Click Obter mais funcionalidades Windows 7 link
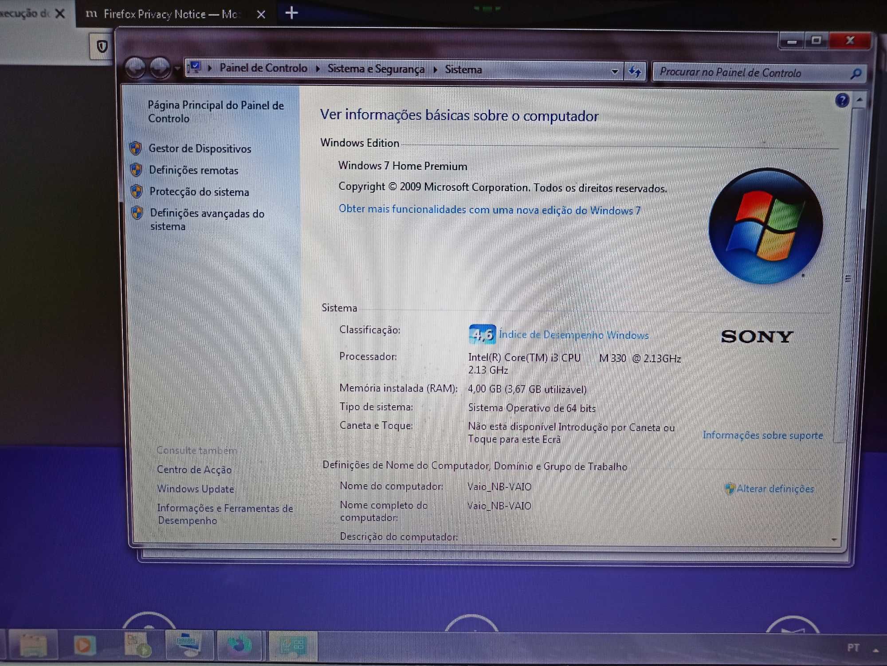This screenshot has width=887, height=666. pos(490,210)
